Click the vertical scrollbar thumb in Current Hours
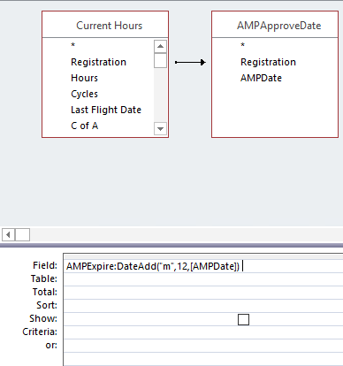343x366 pixels. (x=160, y=60)
